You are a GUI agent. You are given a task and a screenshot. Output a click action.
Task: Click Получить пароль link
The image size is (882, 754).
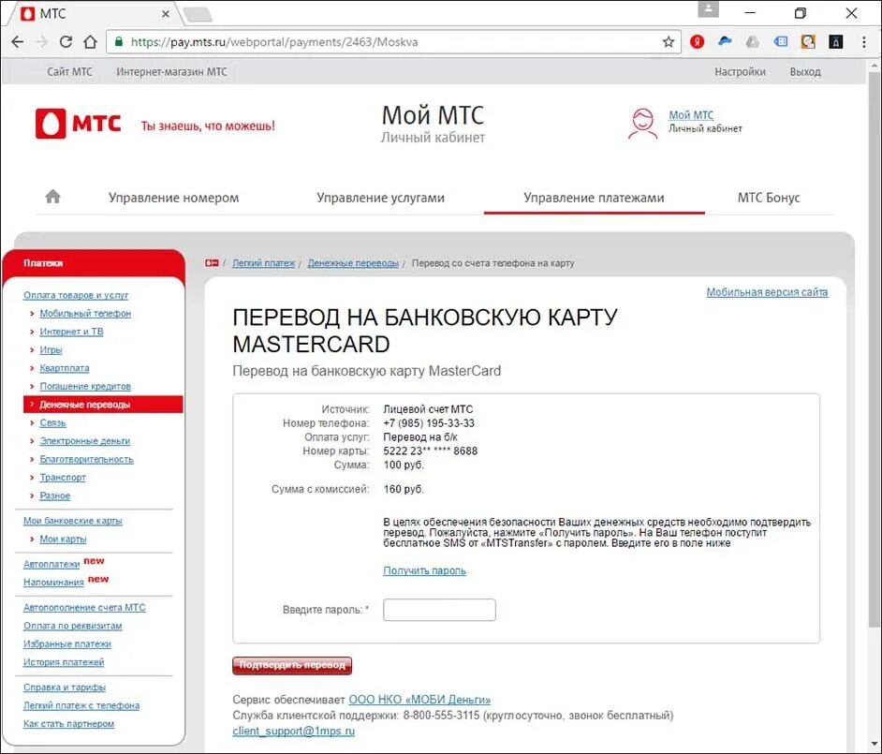[x=425, y=570]
